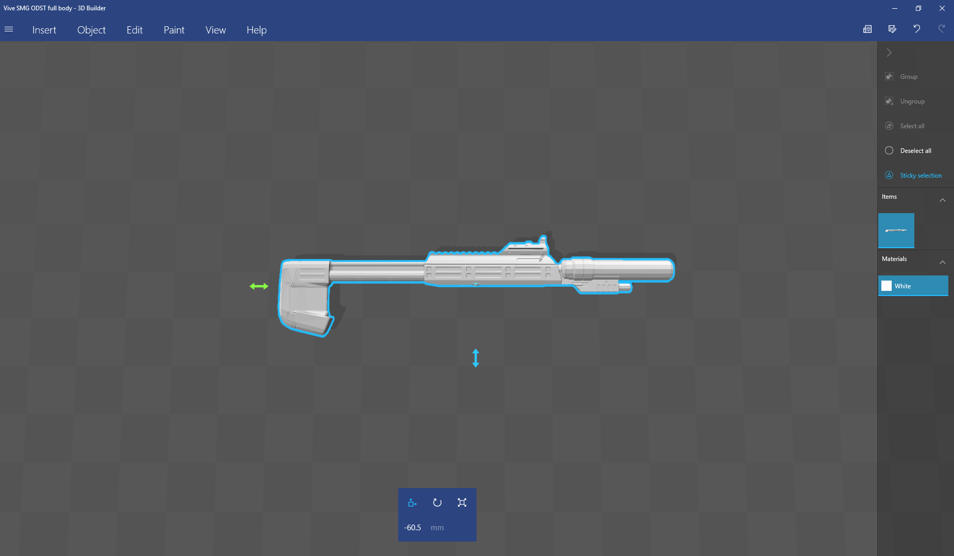The width and height of the screenshot is (954, 556).
Task: Click the green horizontal move arrow handle
Action: 259,286
